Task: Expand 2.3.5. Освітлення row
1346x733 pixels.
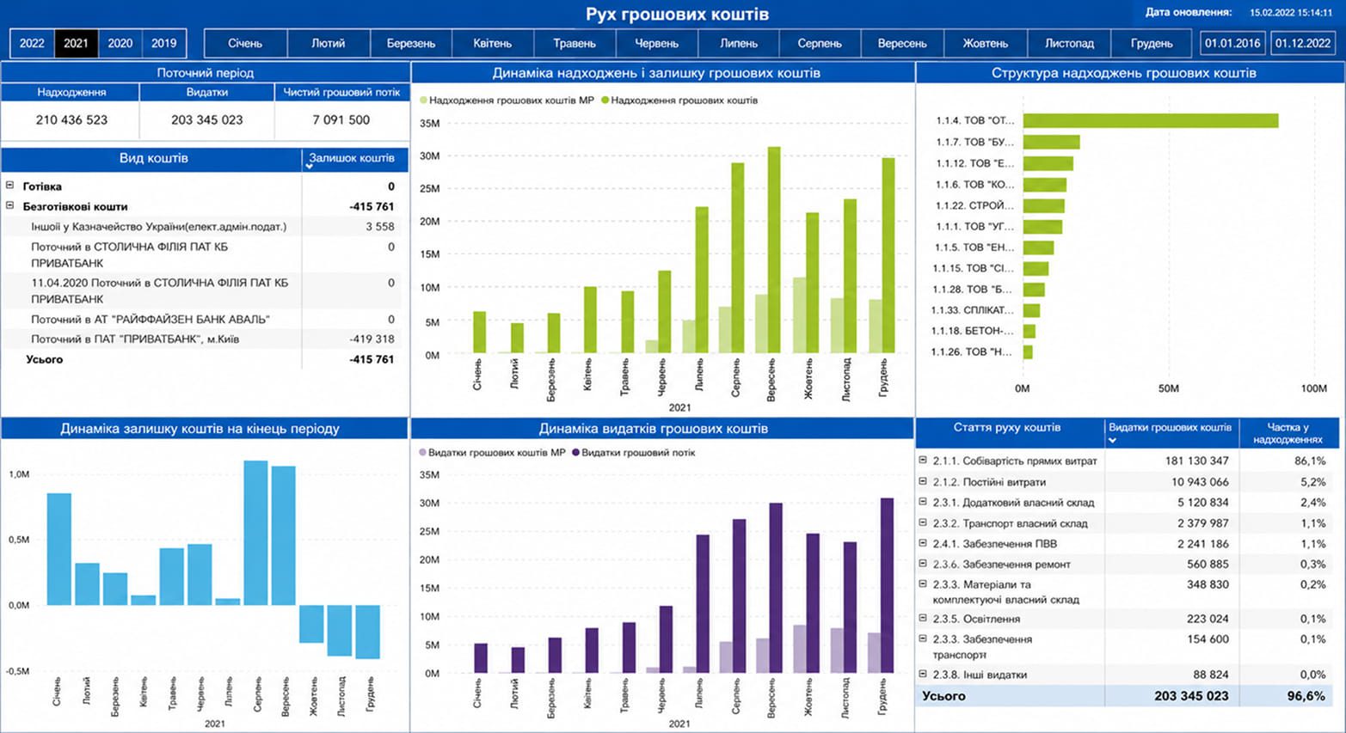Action: point(923,618)
